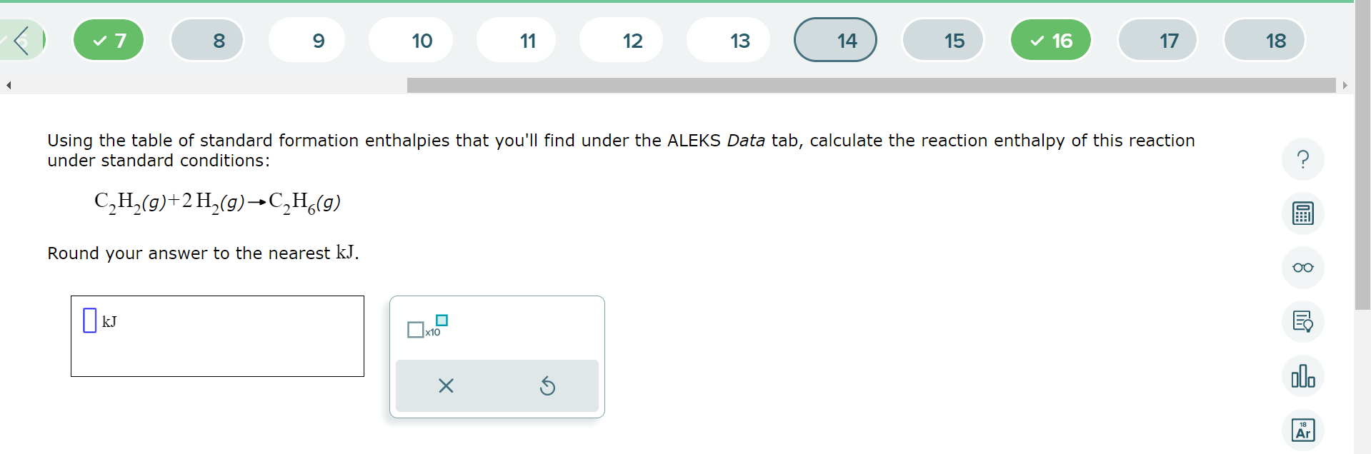1371x454 pixels.
Task: Open completed question 16
Action: click(1050, 41)
